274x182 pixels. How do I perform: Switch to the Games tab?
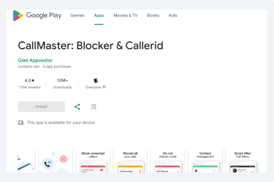point(77,15)
